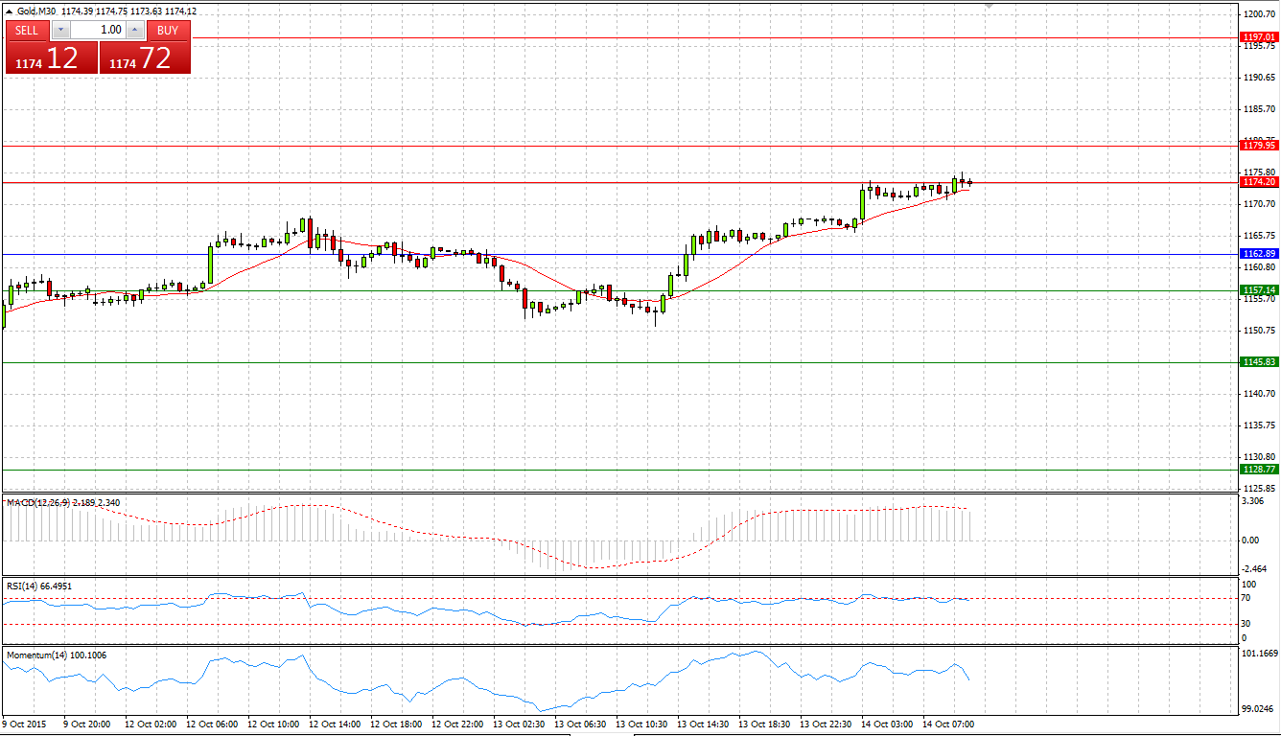
Task: Click the buy price 1174 72 tile
Action: tap(145, 57)
